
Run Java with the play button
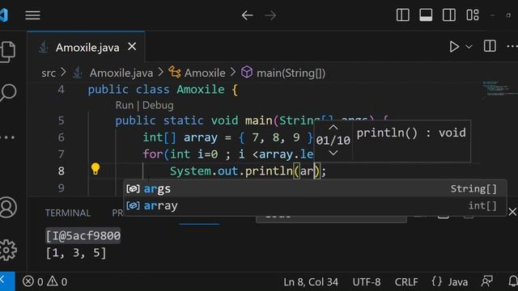click(454, 47)
